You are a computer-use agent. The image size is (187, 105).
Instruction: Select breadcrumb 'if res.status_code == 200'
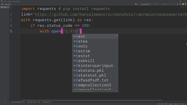click(34, 102)
